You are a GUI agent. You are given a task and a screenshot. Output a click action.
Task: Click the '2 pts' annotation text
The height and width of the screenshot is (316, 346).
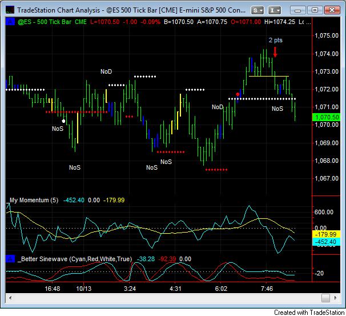pyautogui.click(x=275, y=40)
